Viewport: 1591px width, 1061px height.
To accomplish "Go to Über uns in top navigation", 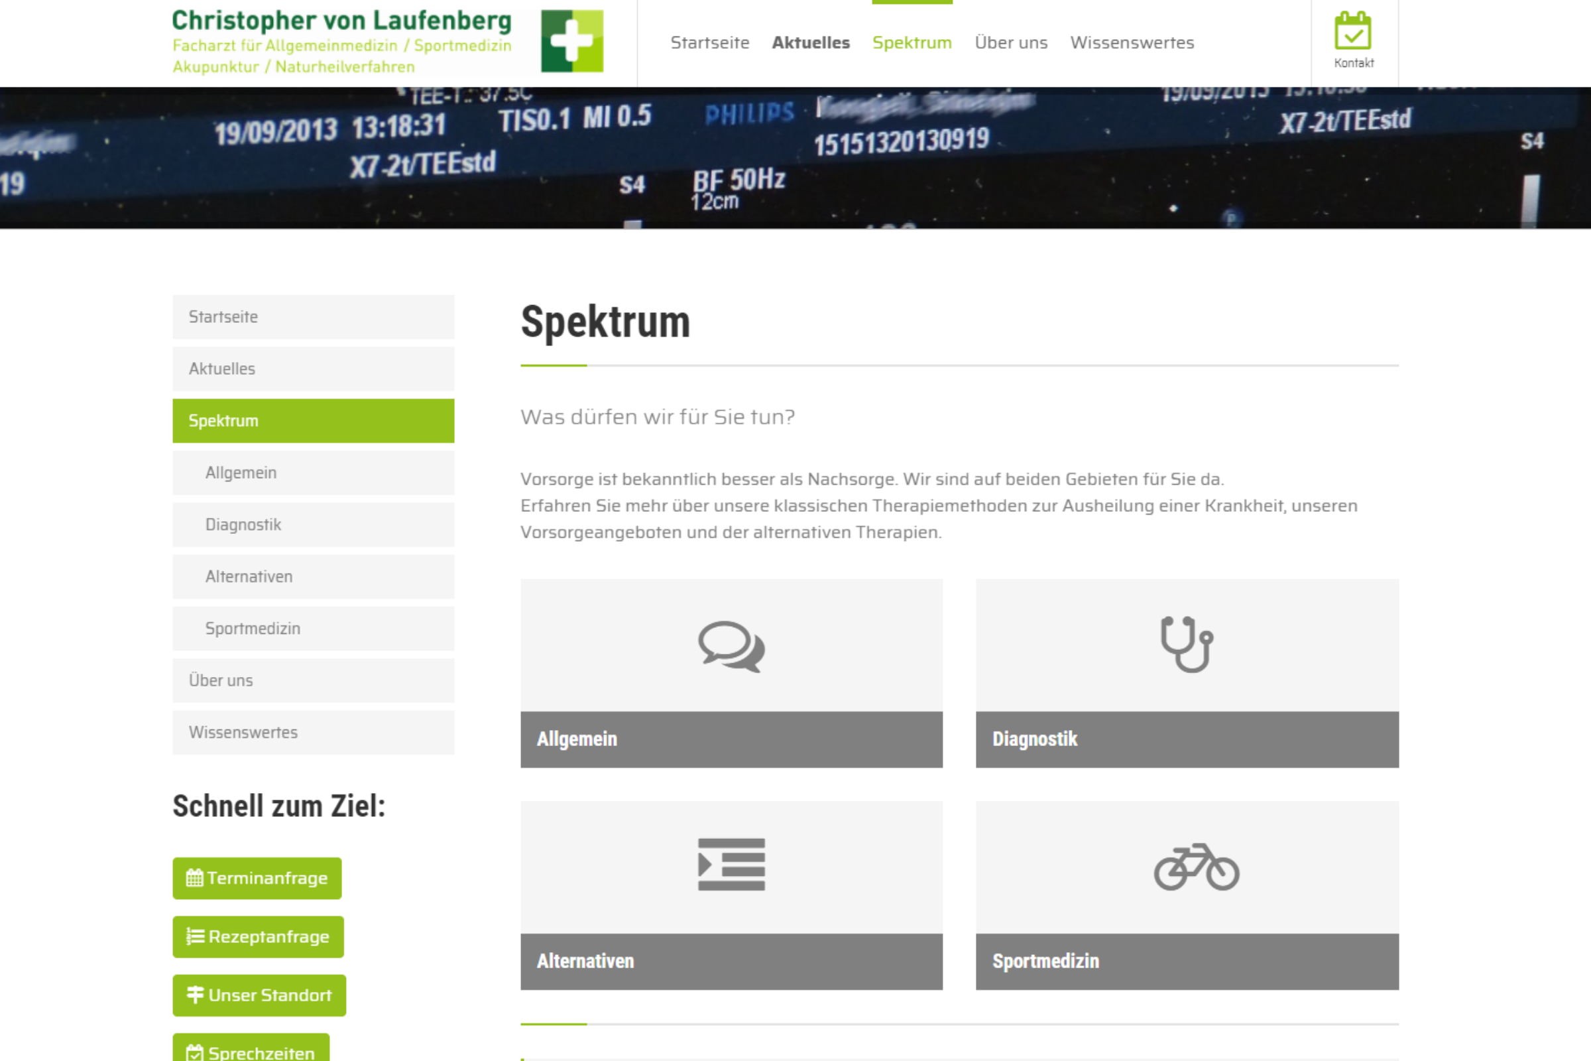I will click(1010, 42).
